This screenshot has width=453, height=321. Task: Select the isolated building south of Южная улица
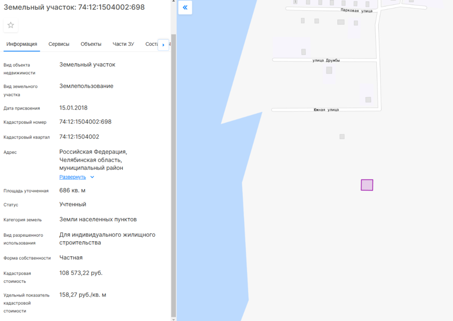click(x=342, y=136)
